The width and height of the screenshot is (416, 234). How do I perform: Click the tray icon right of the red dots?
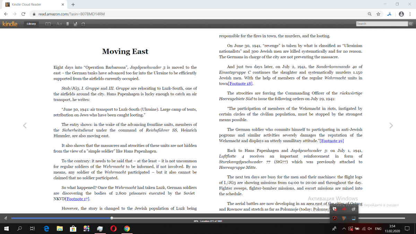point(353,209)
